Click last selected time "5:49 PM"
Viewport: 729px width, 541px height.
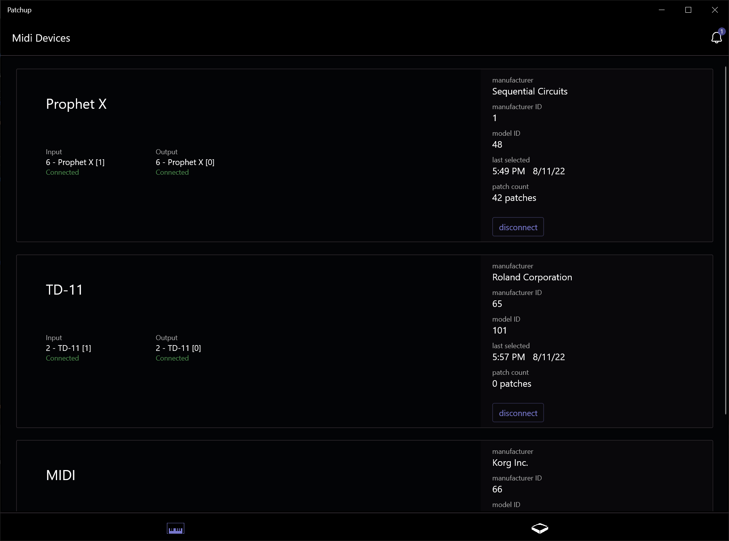click(508, 171)
